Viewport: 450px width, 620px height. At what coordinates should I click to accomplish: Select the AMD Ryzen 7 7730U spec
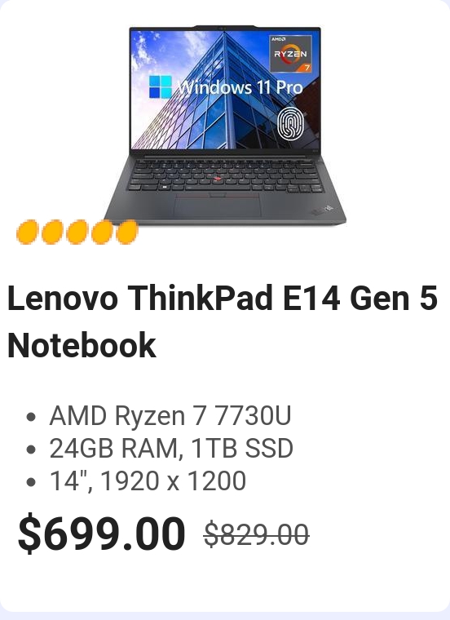pos(170,415)
